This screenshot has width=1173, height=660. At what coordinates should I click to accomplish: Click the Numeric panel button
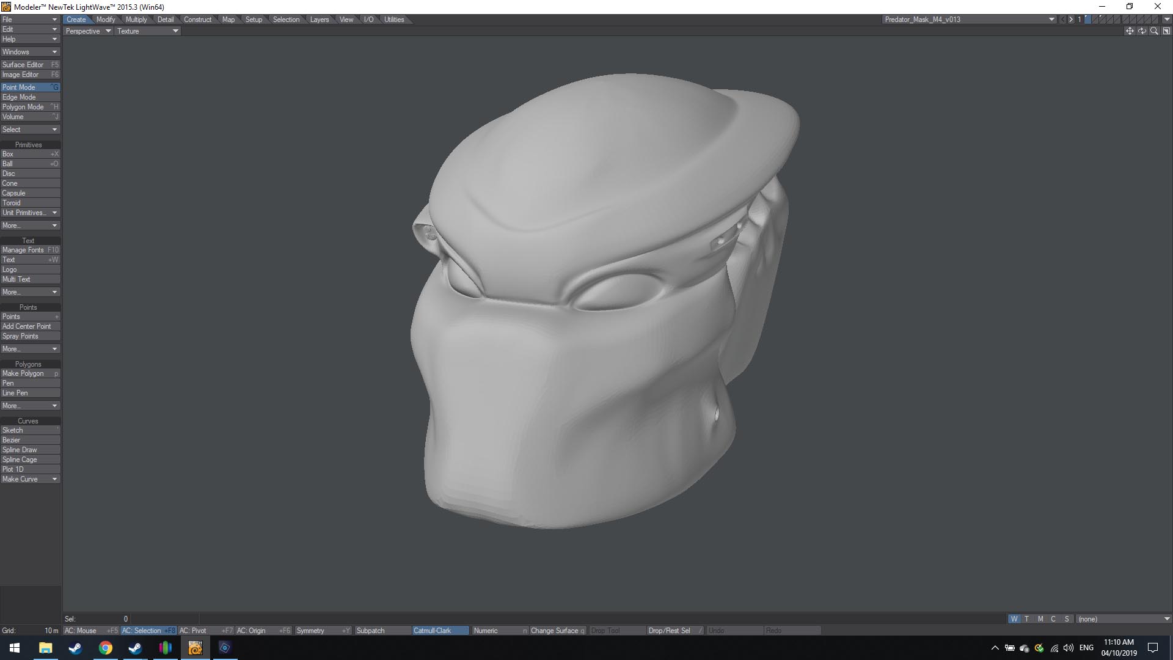click(500, 631)
